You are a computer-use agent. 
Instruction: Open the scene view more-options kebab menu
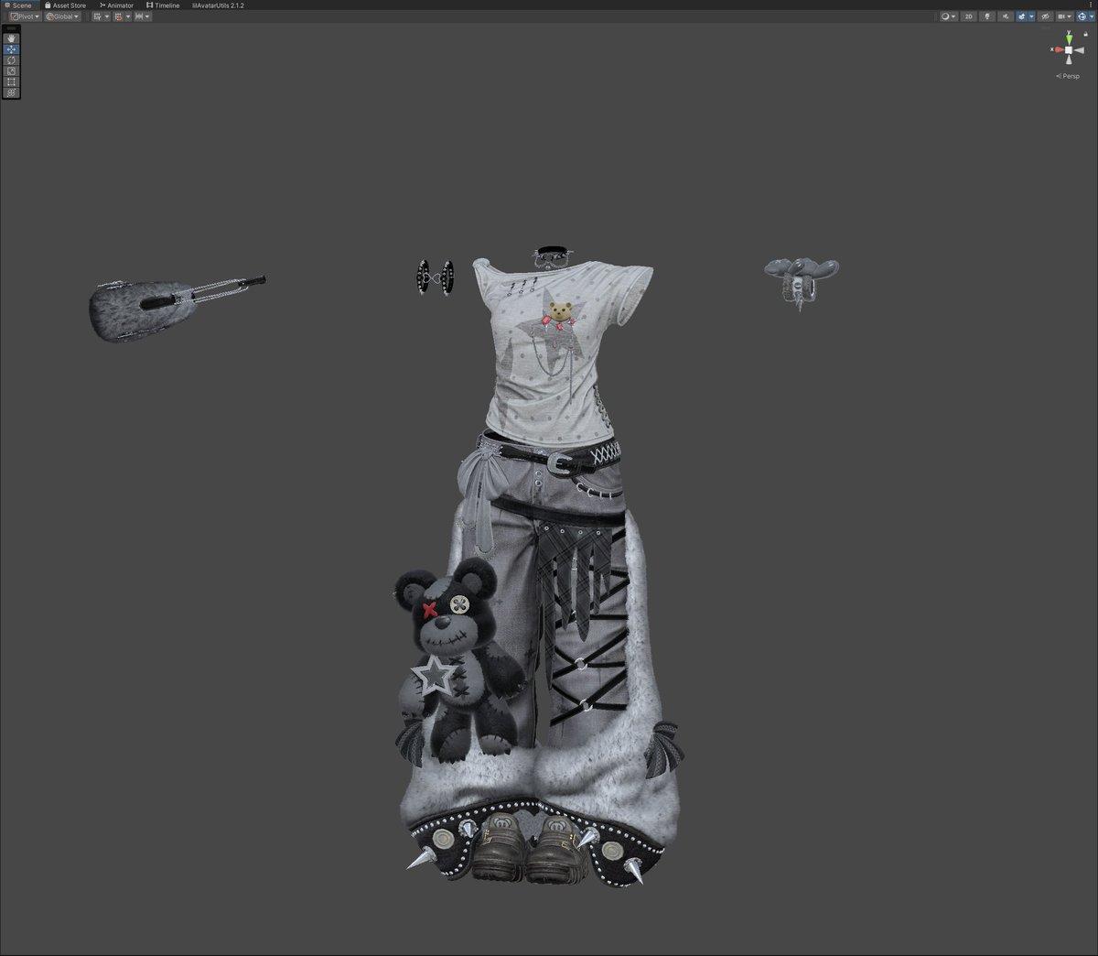point(1091,5)
